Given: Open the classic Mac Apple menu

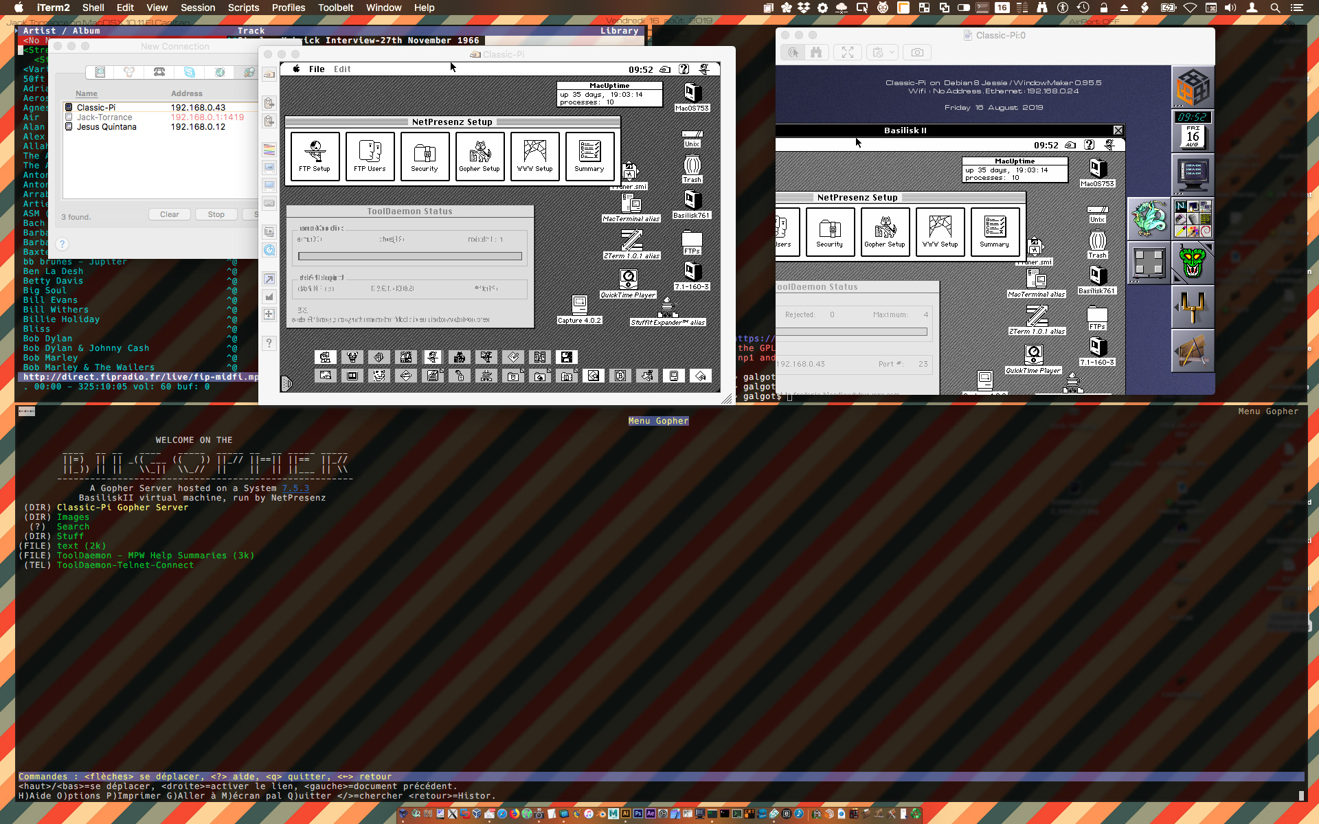Looking at the screenshot, I should [x=297, y=69].
